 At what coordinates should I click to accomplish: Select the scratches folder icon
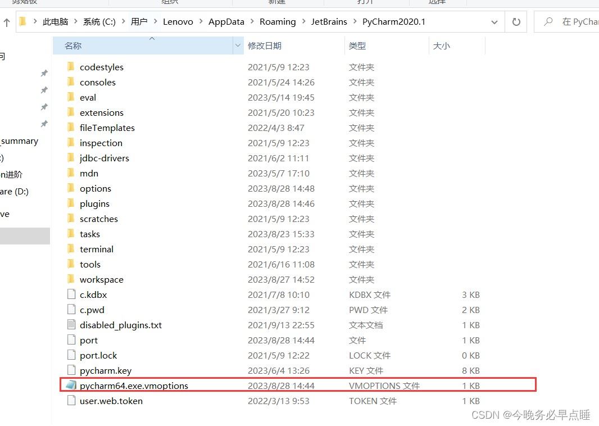click(x=71, y=219)
